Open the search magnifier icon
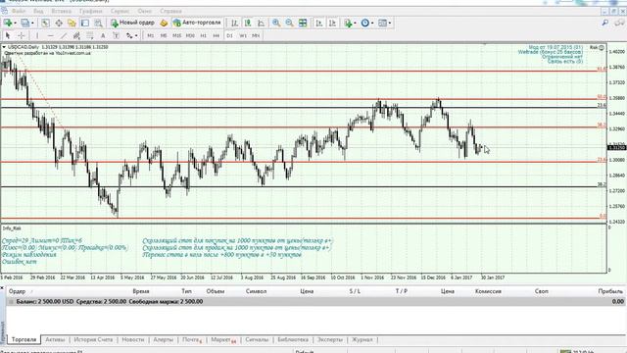The width and height of the screenshot is (627, 353). tap(605, 23)
